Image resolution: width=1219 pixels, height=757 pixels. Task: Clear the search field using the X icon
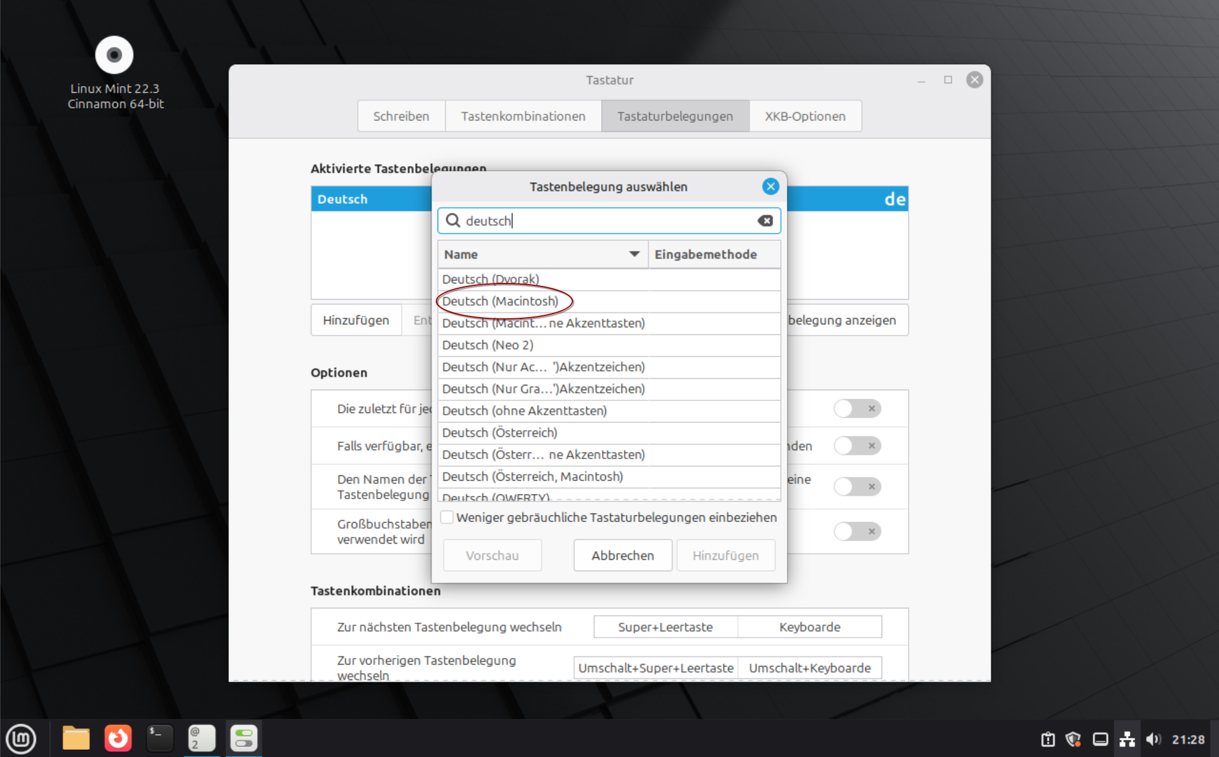[765, 221]
